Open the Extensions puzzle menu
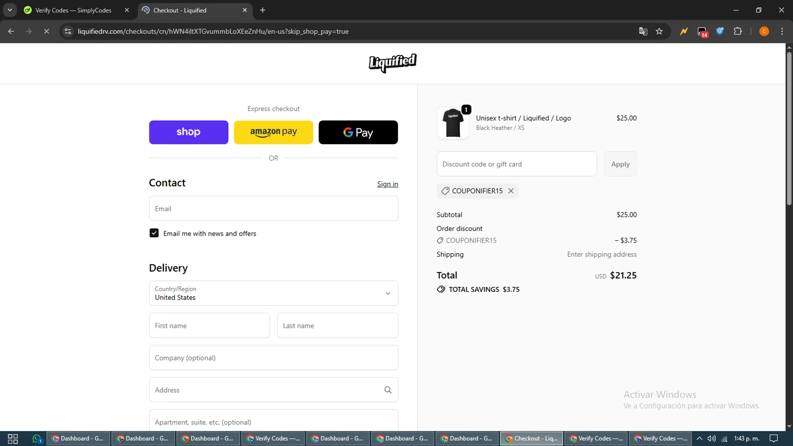793x446 pixels. point(738,31)
